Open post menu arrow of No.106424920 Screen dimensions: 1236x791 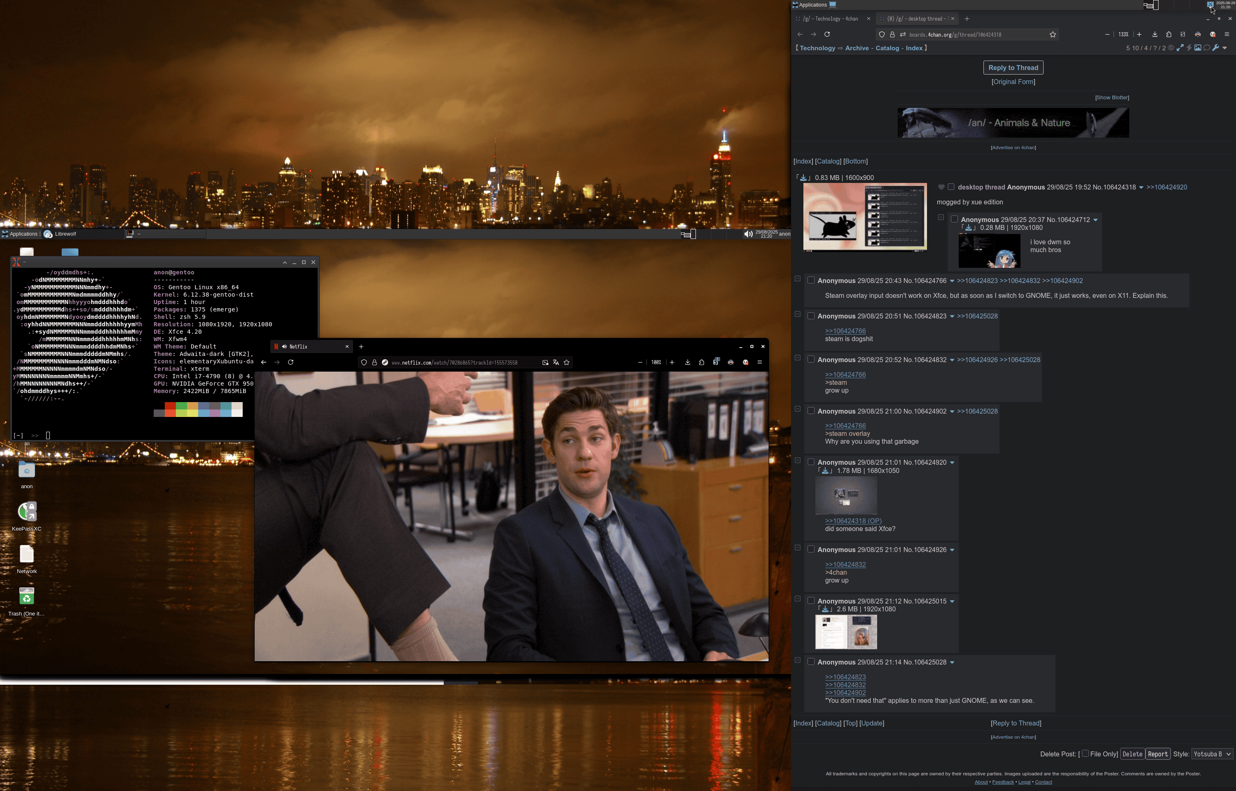point(952,463)
